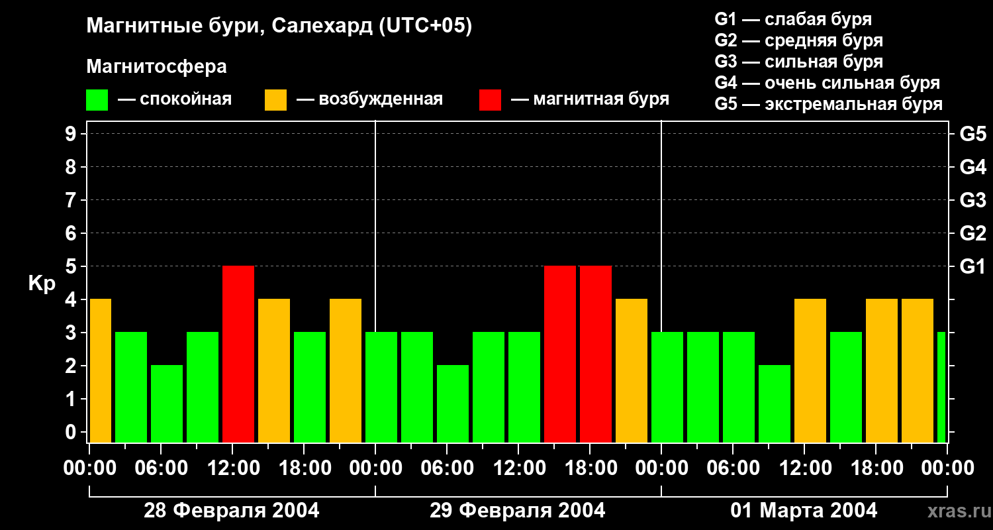
Task: Select orange bar above 12:00 on 01 Марта
Action: coord(810,370)
